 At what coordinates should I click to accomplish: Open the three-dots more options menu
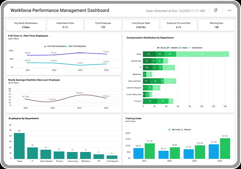[x=229, y=10]
